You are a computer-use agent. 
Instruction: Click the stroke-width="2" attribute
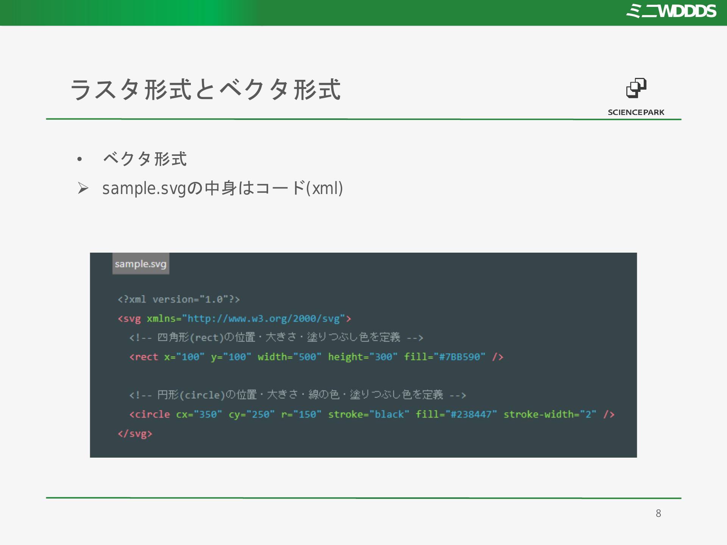[x=550, y=414]
